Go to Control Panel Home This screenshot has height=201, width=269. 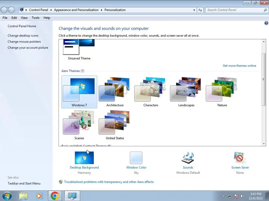22,26
